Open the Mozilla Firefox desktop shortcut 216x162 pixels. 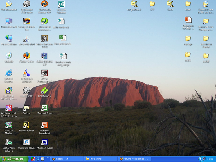point(27,56)
